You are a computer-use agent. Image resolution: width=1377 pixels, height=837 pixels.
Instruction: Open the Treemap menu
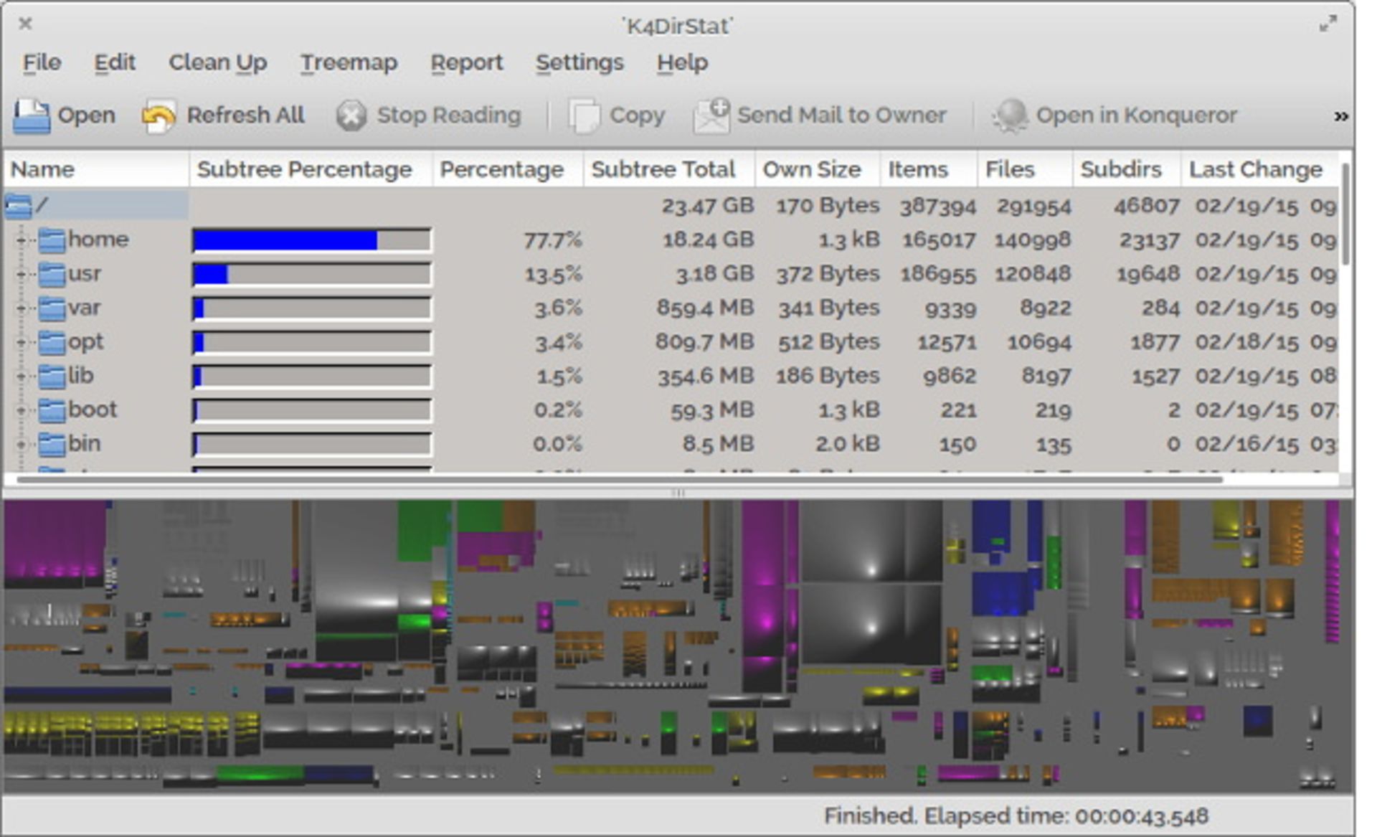point(349,63)
